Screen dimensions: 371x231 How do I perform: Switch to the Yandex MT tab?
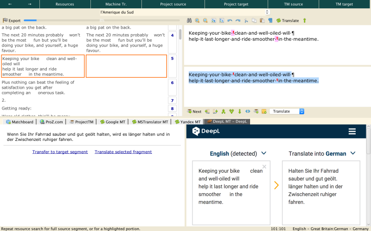point(188,122)
